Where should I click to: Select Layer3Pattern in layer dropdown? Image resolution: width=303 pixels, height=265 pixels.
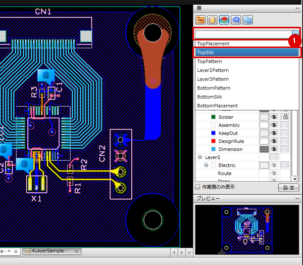247,79
